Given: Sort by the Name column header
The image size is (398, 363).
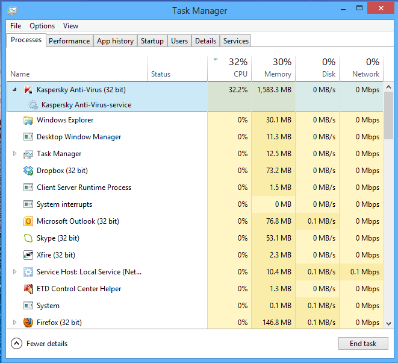Looking at the screenshot, I should click(76, 69).
